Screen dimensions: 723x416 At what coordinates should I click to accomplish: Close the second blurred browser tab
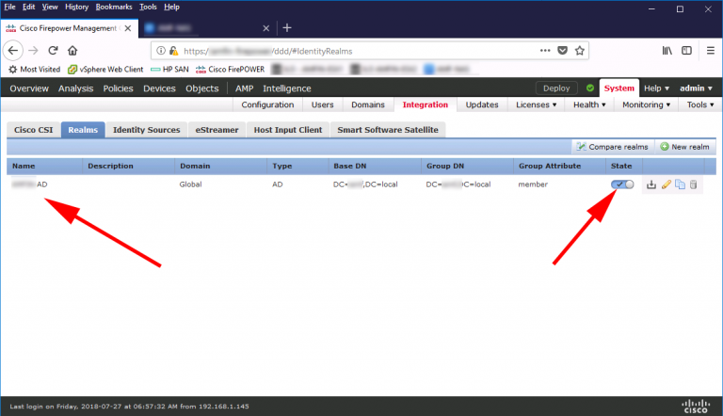266,28
